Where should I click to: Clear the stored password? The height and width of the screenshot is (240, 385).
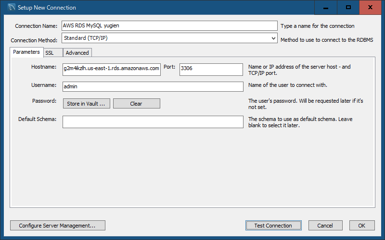(137, 104)
